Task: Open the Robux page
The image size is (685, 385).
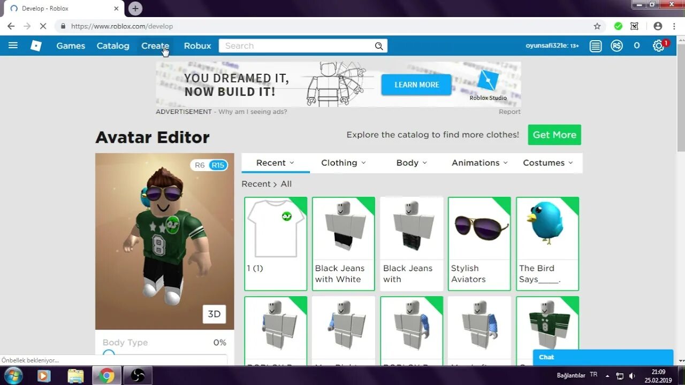Action: coord(197,46)
